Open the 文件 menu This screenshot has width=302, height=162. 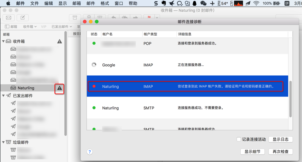(34, 3)
